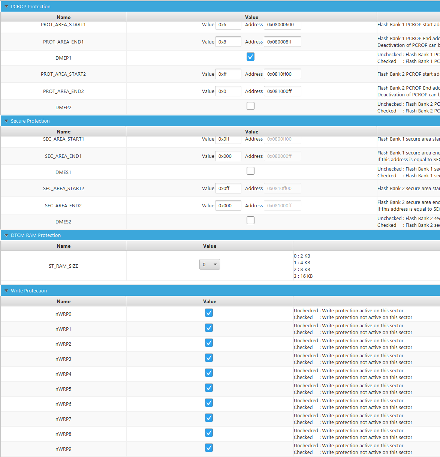The image size is (440, 457).
Task: Disable write protection checkbox nWRP0
Action: coord(209,313)
